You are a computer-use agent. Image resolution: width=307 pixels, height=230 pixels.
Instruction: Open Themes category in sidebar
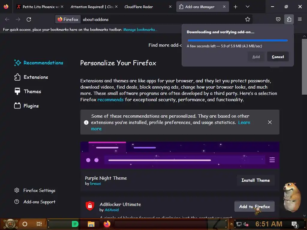28,91
